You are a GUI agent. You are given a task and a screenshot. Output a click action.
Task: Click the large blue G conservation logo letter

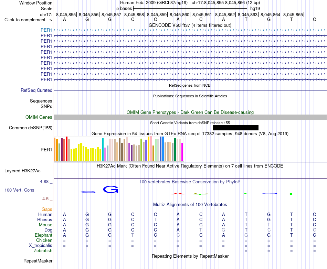tap(111, 190)
